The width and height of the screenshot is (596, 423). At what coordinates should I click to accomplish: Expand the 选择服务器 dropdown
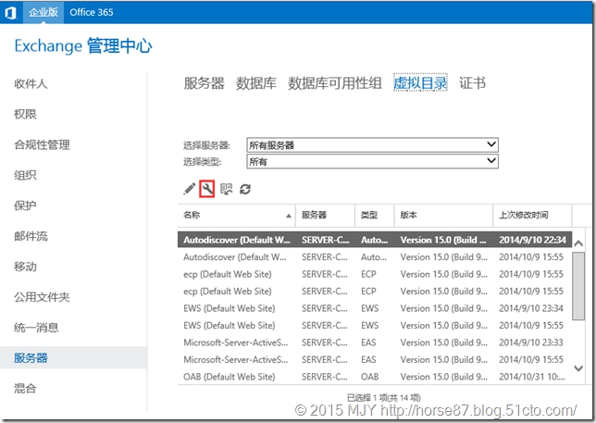pos(491,145)
